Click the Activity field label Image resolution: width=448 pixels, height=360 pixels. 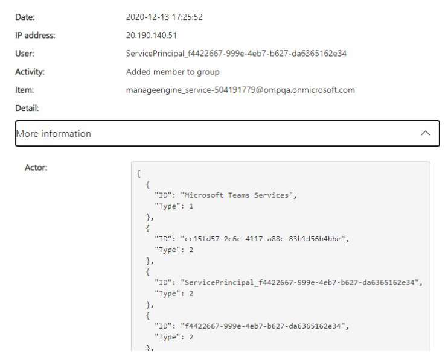point(30,72)
